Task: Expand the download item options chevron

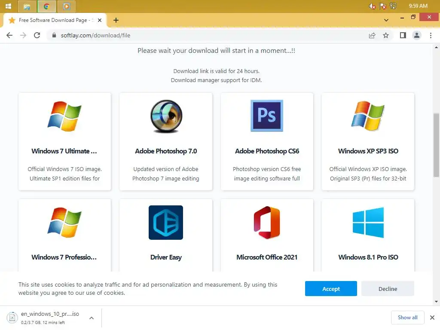Action: [x=92, y=318]
